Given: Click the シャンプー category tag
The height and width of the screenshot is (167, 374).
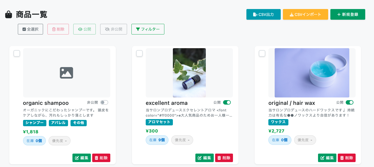Looking at the screenshot, I should [35, 123].
